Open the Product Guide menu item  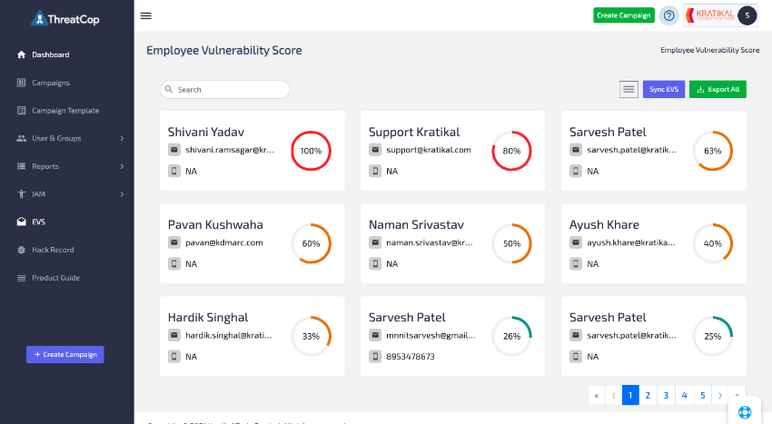tap(56, 278)
